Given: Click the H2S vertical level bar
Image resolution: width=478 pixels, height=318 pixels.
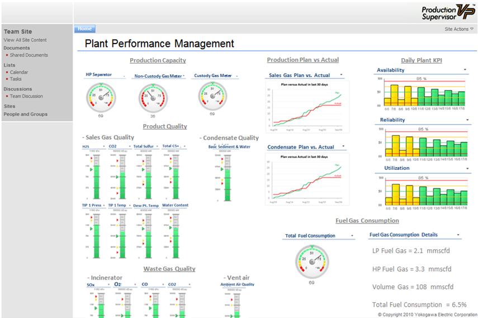Looking at the screenshot, I should pos(96,176).
